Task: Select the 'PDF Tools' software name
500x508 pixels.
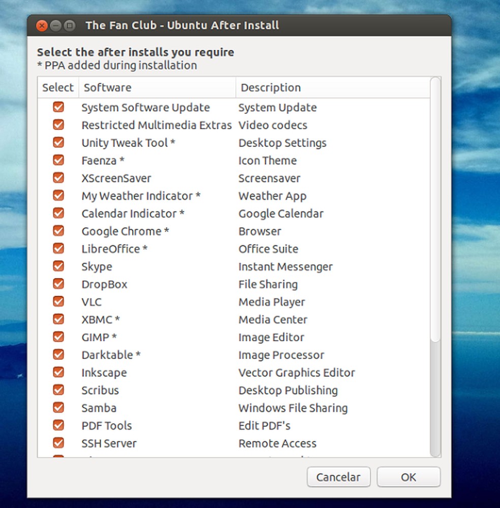Action: pos(107,426)
